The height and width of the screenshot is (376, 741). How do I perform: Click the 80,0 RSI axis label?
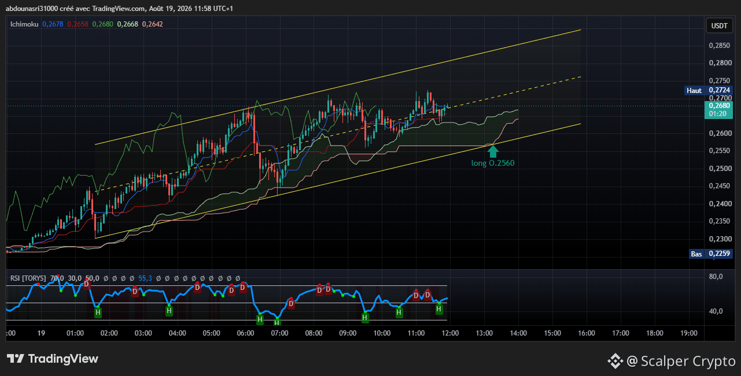pyautogui.click(x=716, y=277)
